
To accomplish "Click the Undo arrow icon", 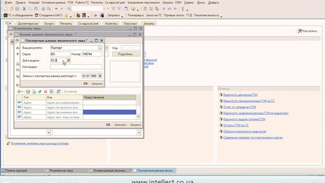I will 56,9.
